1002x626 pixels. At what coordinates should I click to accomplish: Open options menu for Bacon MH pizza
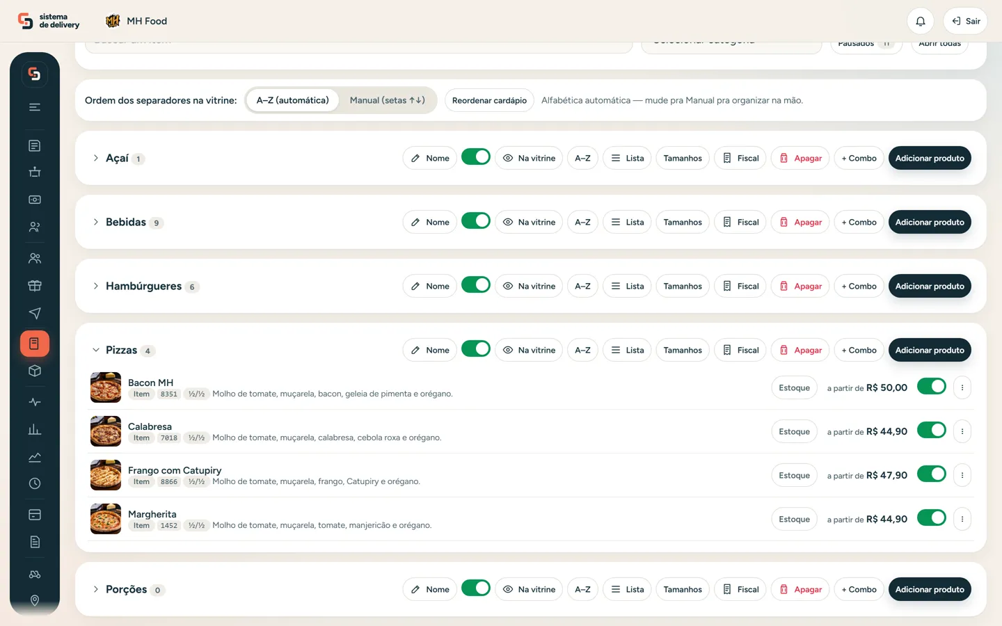pyautogui.click(x=962, y=387)
